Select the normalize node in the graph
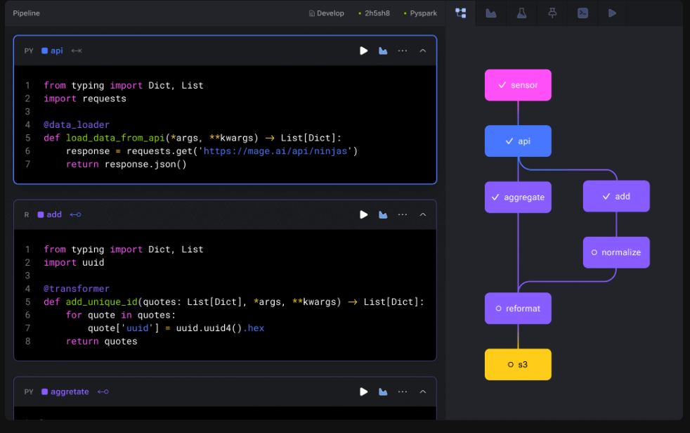Screen dimensions: 690x433 [x=616, y=252]
